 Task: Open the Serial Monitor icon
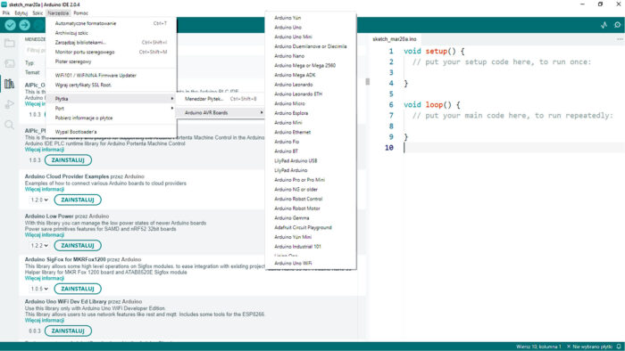pos(618,25)
